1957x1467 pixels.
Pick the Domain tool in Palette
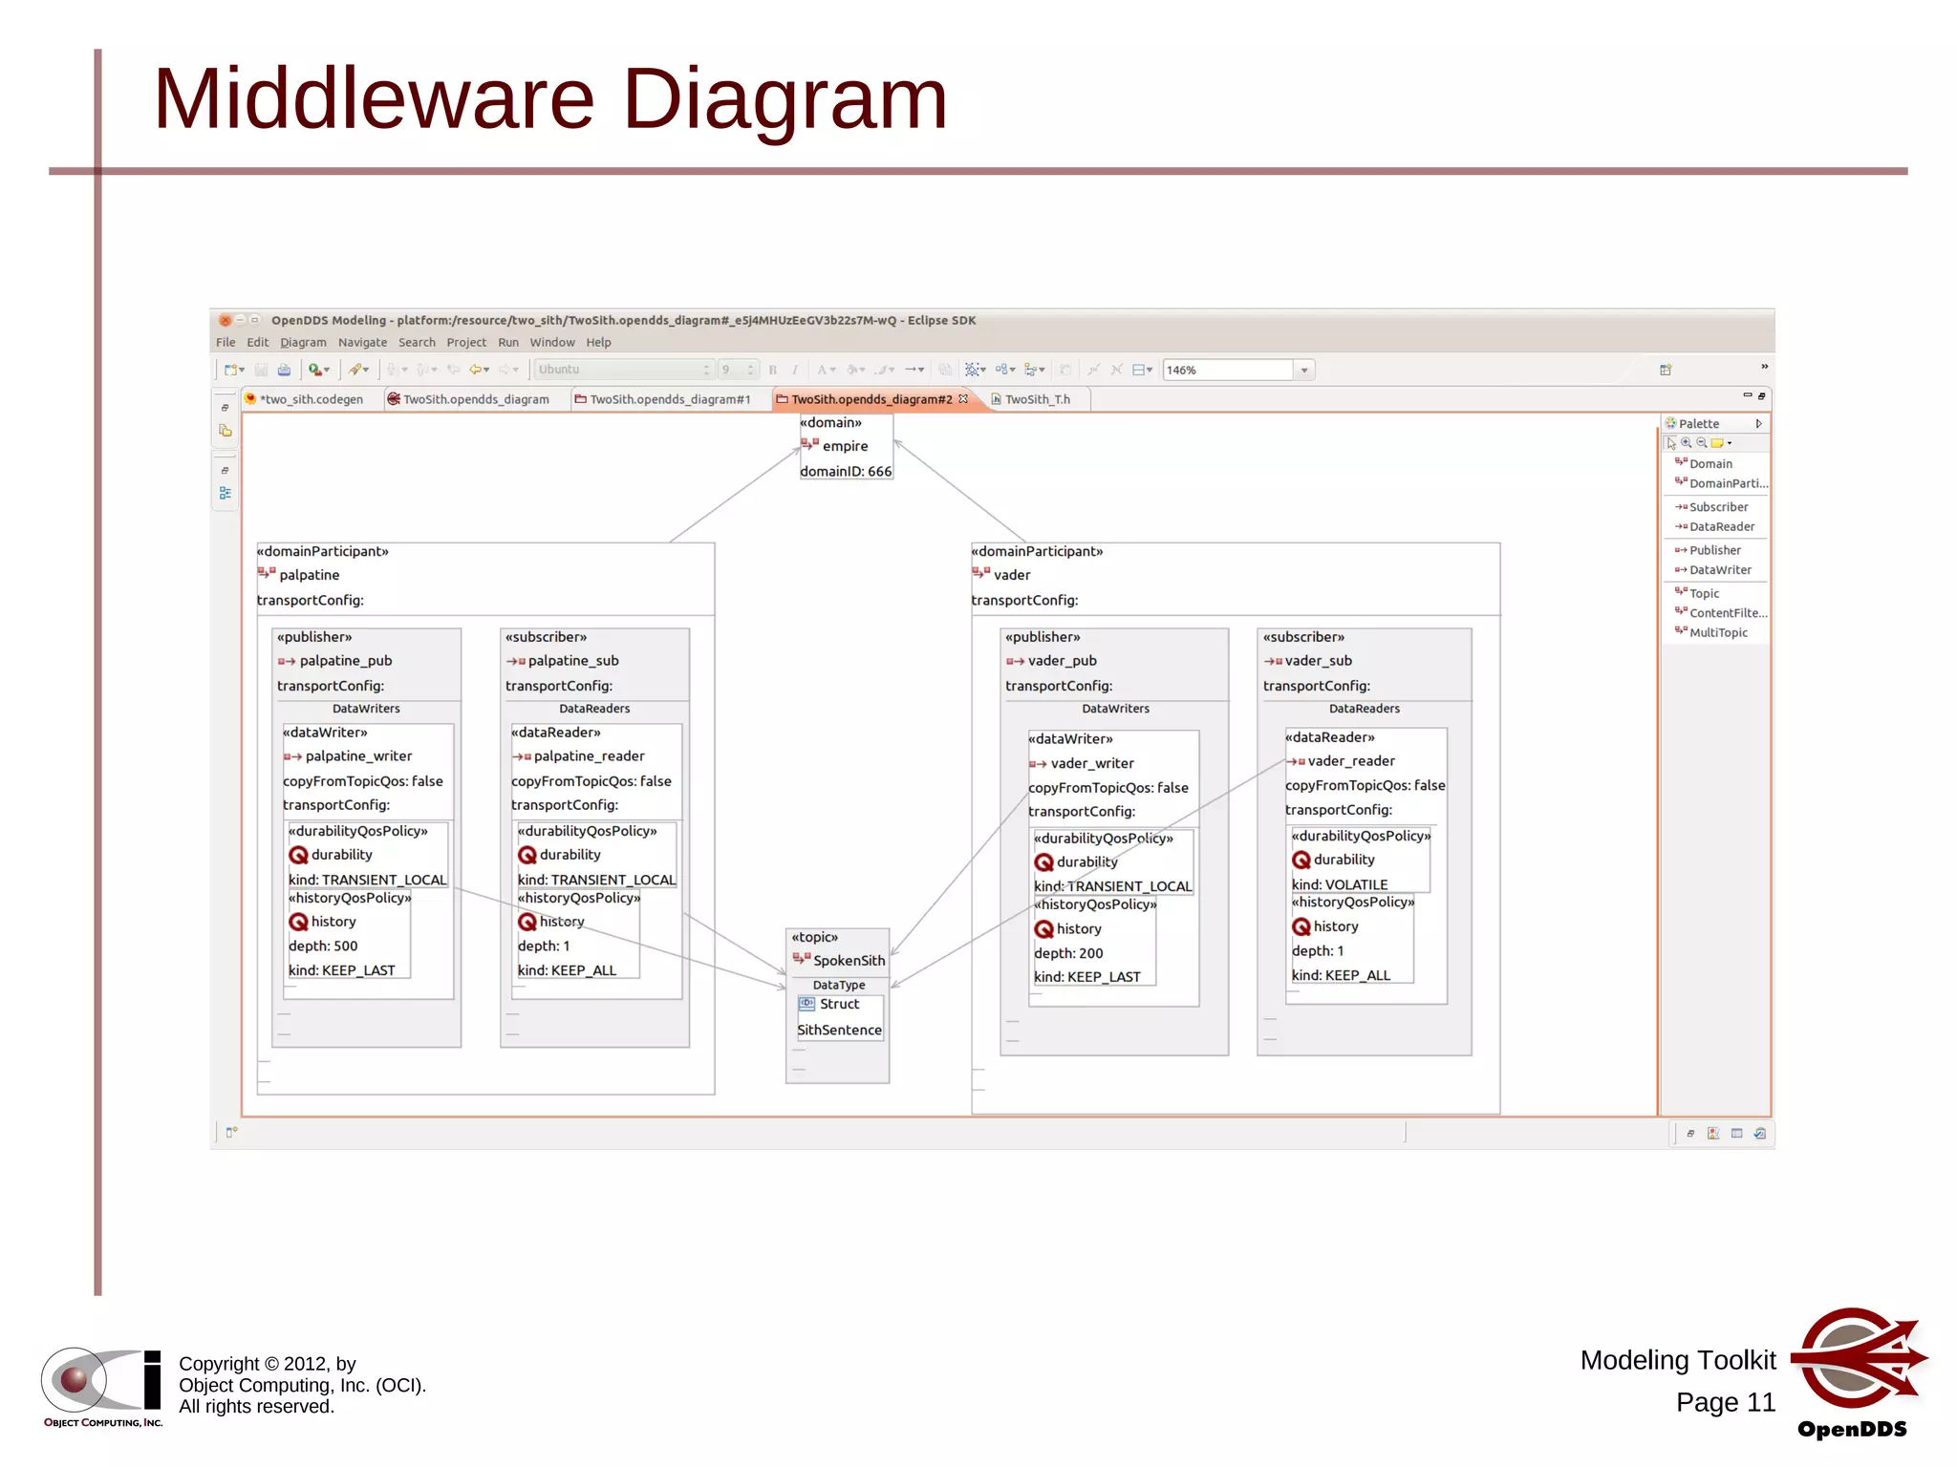tap(1703, 463)
